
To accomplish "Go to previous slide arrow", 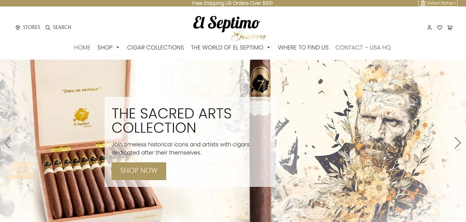I will pyautogui.click(x=7, y=143).
